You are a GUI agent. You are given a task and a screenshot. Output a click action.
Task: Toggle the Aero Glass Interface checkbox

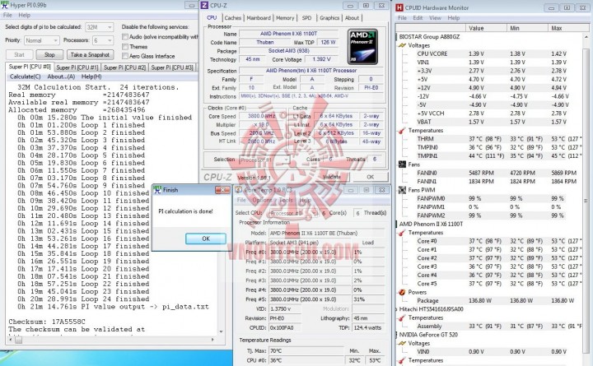pyautogui.click(x=125, y=56)
